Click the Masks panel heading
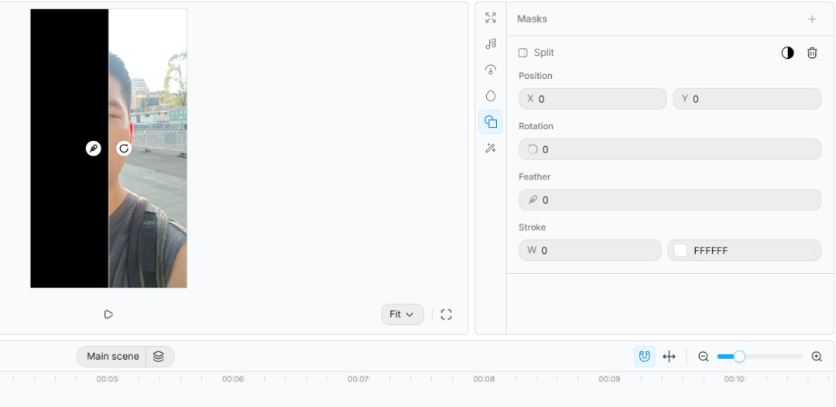Image resolution: width=836 pixels, height=407 pixels. (x=532, y=19)
